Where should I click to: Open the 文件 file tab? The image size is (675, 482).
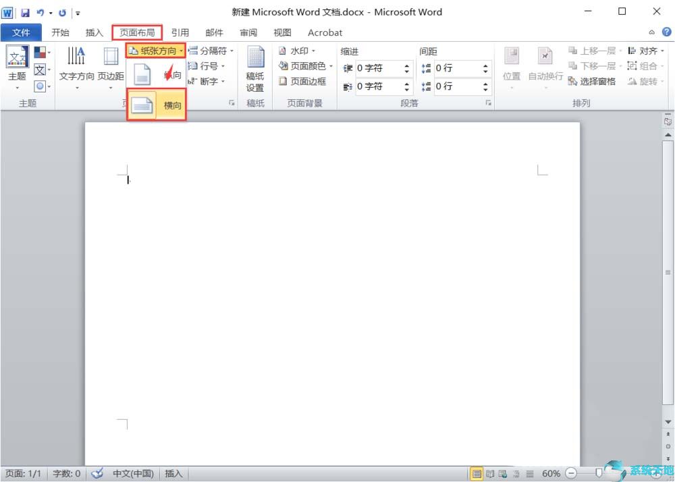[21, 32]
